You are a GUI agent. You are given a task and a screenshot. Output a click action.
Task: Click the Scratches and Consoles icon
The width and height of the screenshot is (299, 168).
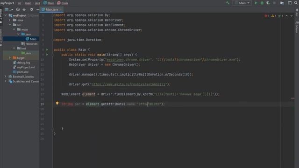click(10, 81)
